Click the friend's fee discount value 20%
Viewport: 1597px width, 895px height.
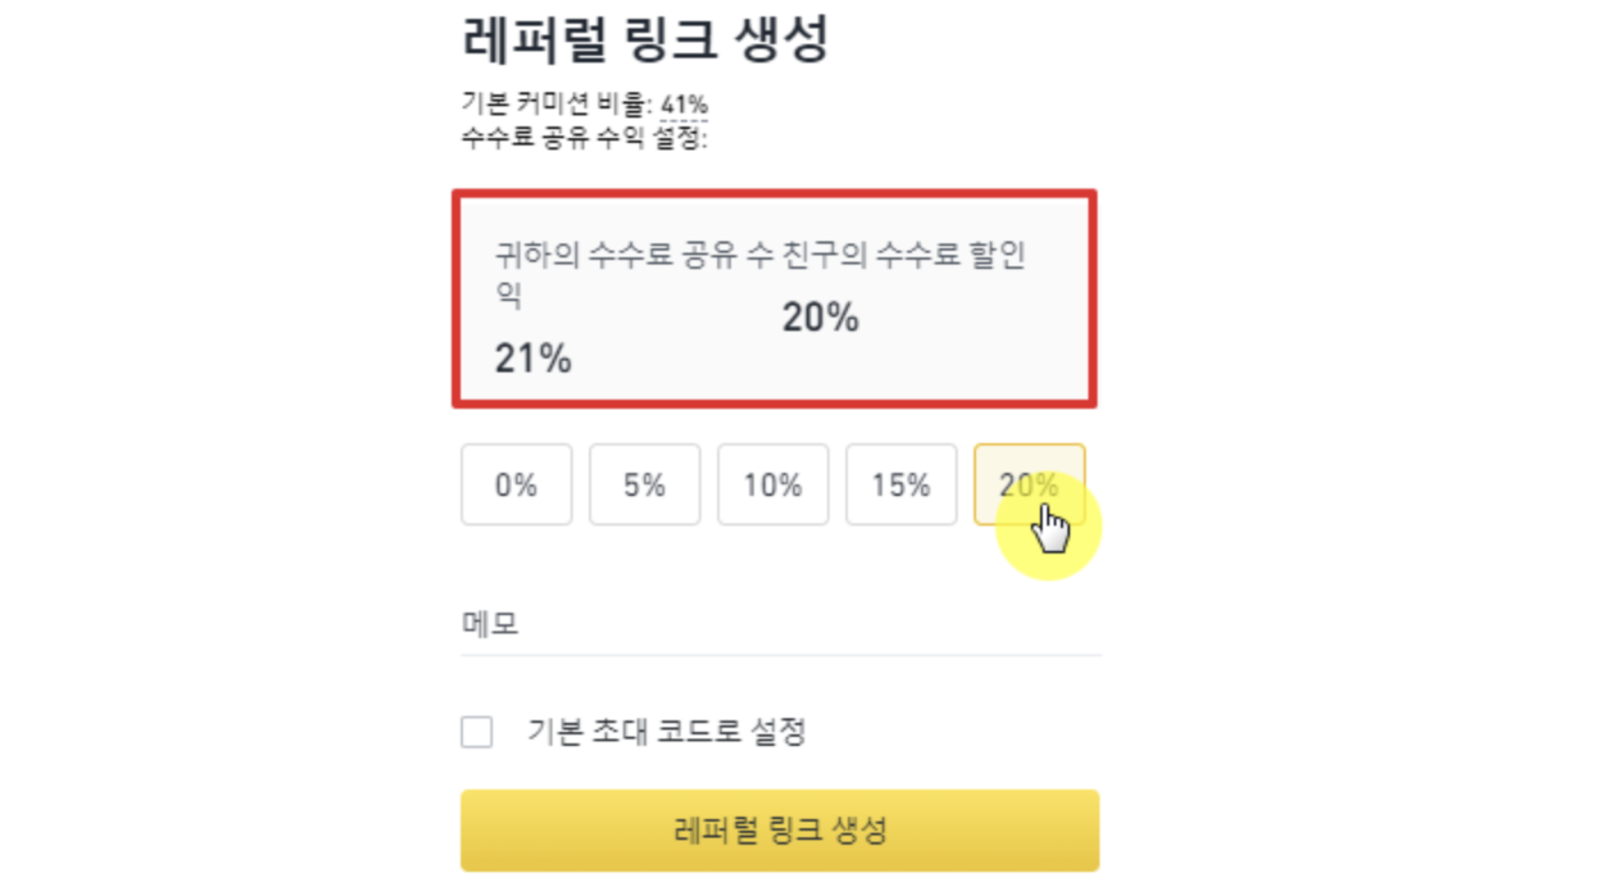[x=819, y=318]
